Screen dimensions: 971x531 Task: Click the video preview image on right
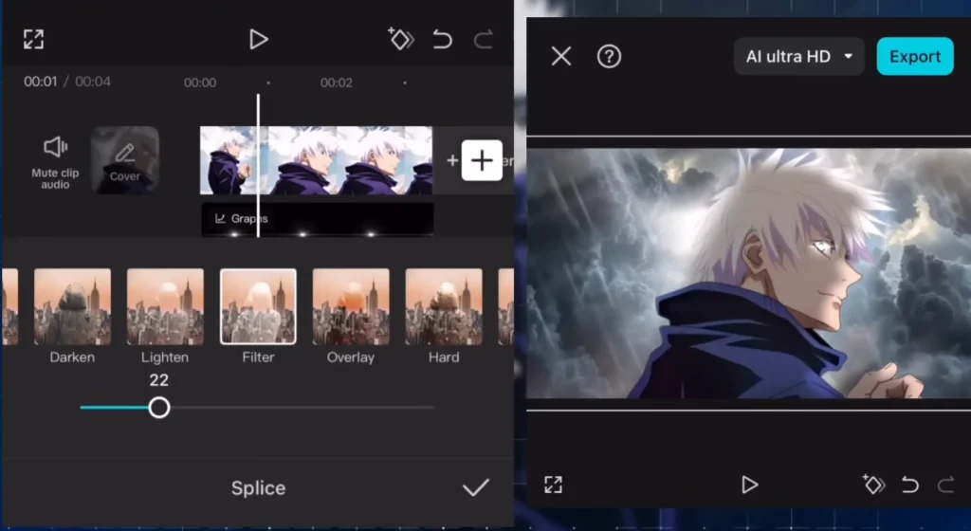coord(749,273)
